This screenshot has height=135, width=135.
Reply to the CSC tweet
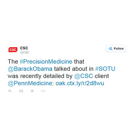pos(10,91)
